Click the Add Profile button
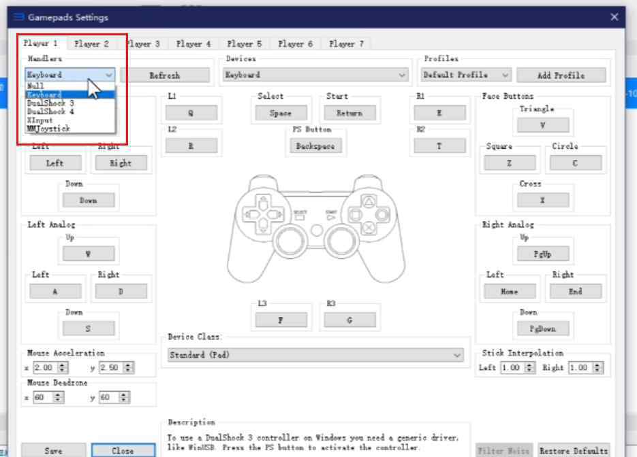The height and width of the screenshot is (457, 637). tap(561, 75)
